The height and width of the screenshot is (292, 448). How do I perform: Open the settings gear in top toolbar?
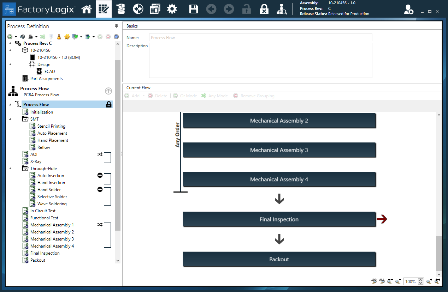point(172,9)
